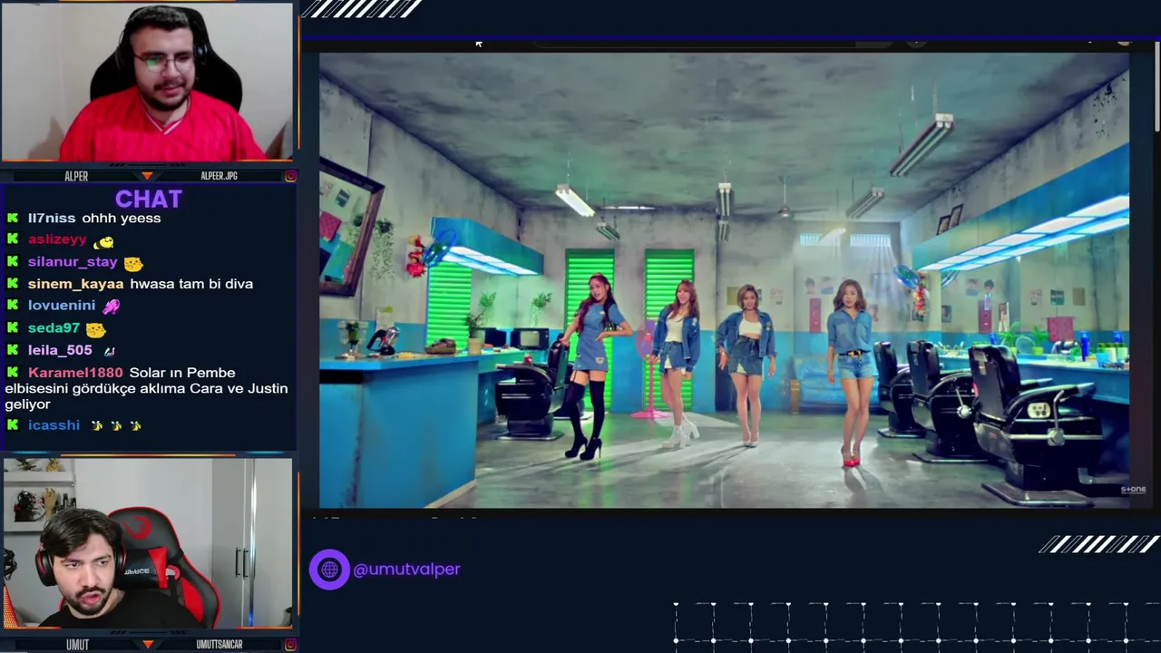The width and height of the screenshot is (1161, 653).
Task: Click the music video player area
Action: click(x=724, y=279)
